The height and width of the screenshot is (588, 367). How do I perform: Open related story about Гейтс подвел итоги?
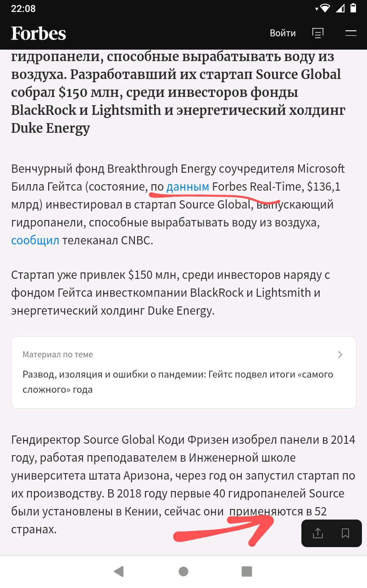[178, 382]
